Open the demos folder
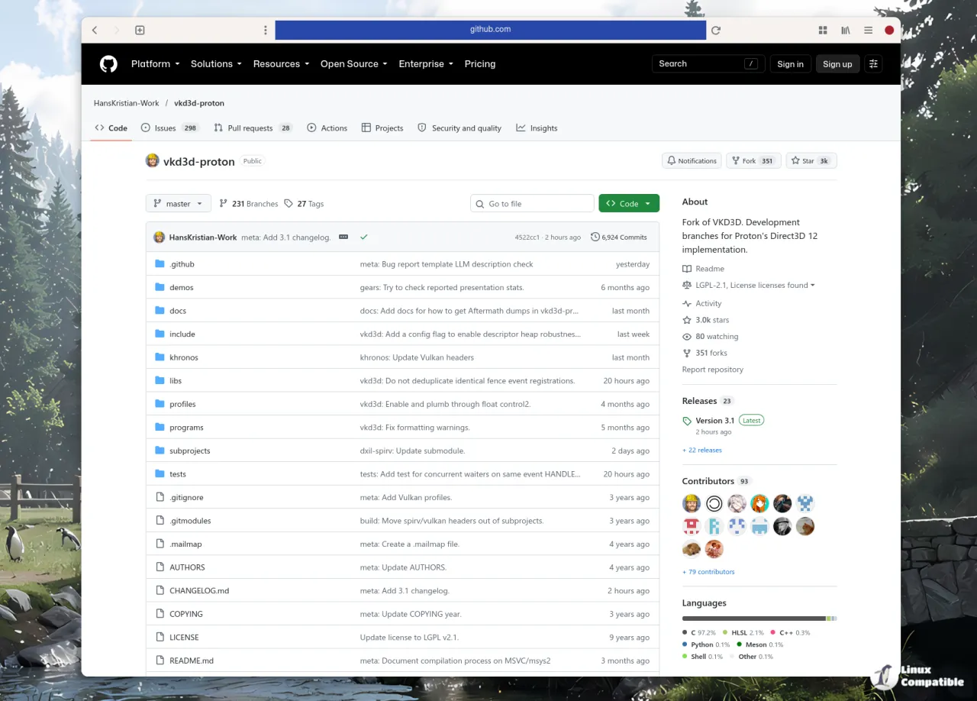 tap(182, 287)
